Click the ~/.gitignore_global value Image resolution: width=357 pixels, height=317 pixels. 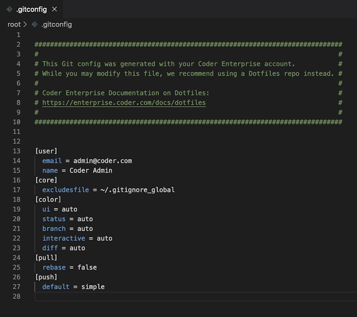[138, 190]
